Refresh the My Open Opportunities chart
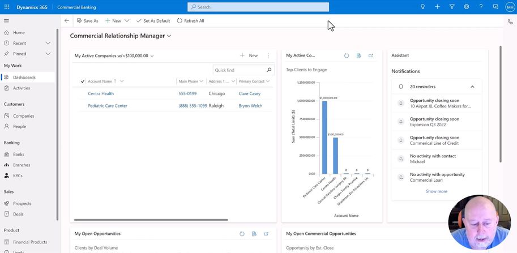517x253 pixels. point(242,234)
